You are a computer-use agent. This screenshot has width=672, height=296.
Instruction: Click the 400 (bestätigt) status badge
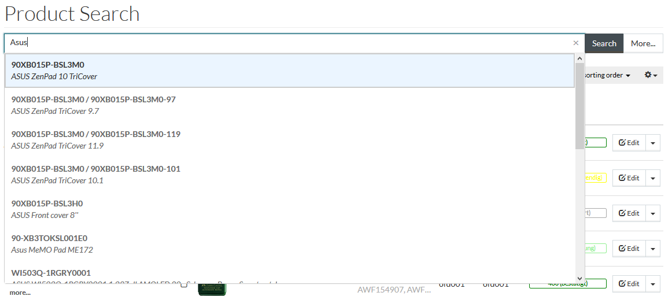568,284
